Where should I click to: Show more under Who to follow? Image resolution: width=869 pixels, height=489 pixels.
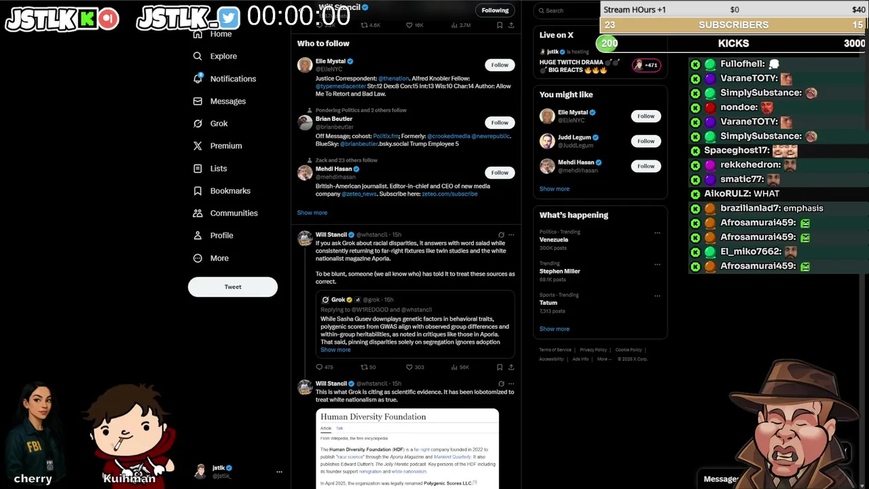click(x=312, y=213)
